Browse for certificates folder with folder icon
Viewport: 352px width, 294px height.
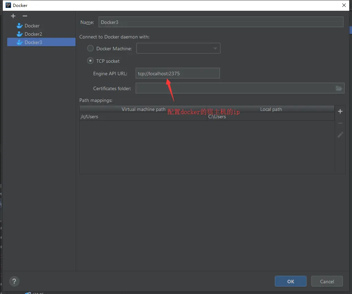click(339, 88)
